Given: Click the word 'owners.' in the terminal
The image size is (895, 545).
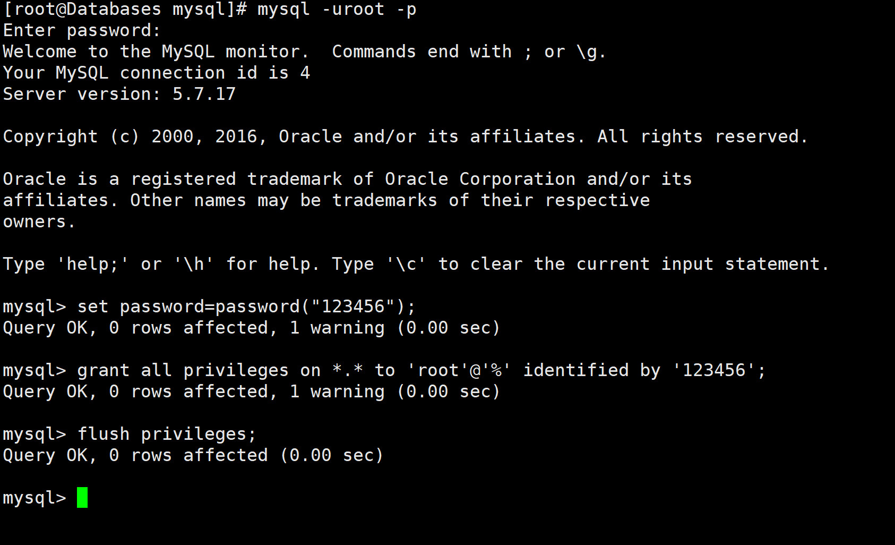Looking at the screenshot, I should click(39, 222).
